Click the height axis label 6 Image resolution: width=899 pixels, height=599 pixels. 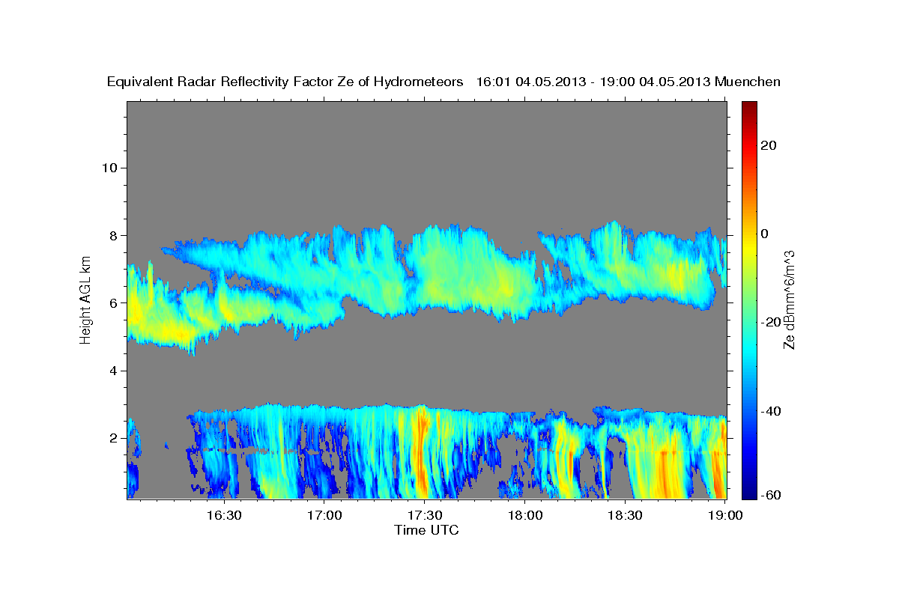[x=112, y=303]
